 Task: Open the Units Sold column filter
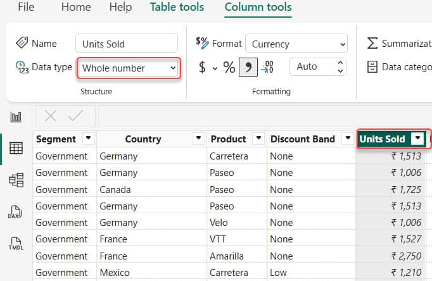(417, 139)
